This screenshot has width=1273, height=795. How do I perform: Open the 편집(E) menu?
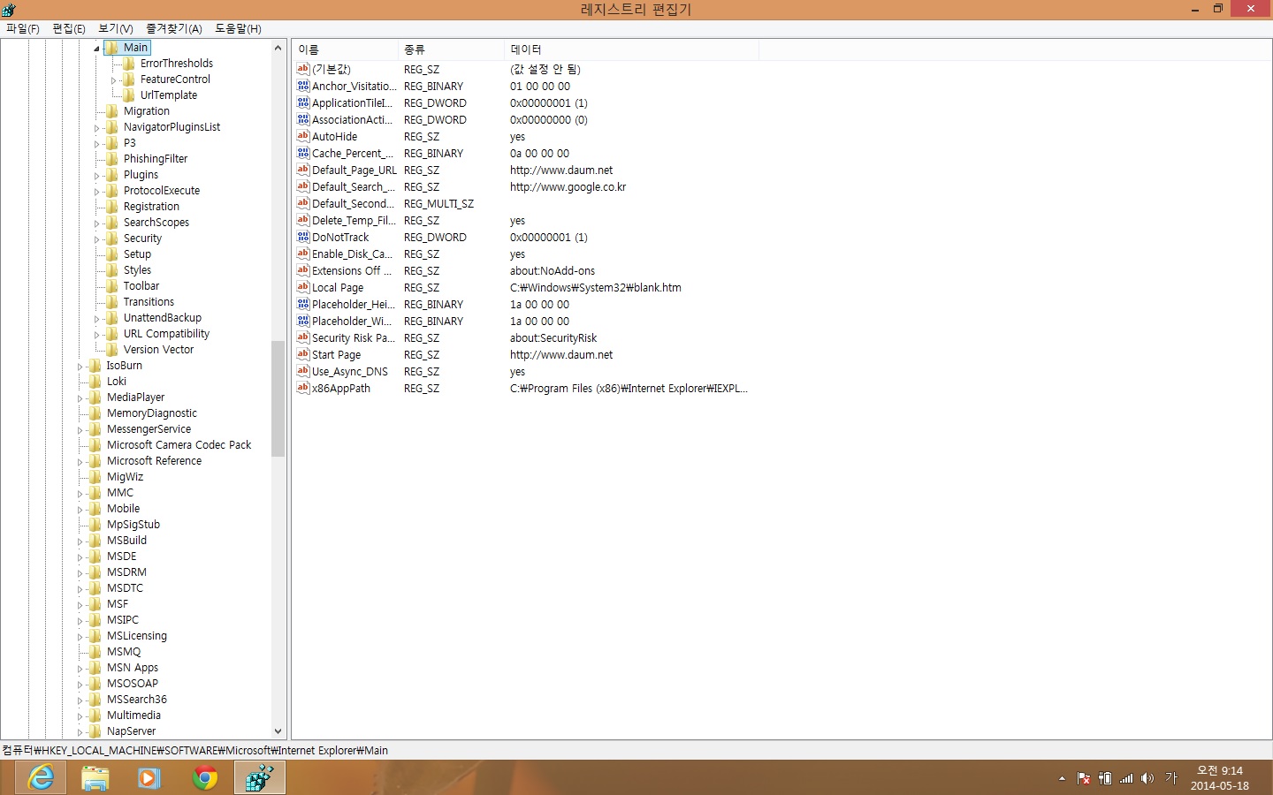coord(69,28)
